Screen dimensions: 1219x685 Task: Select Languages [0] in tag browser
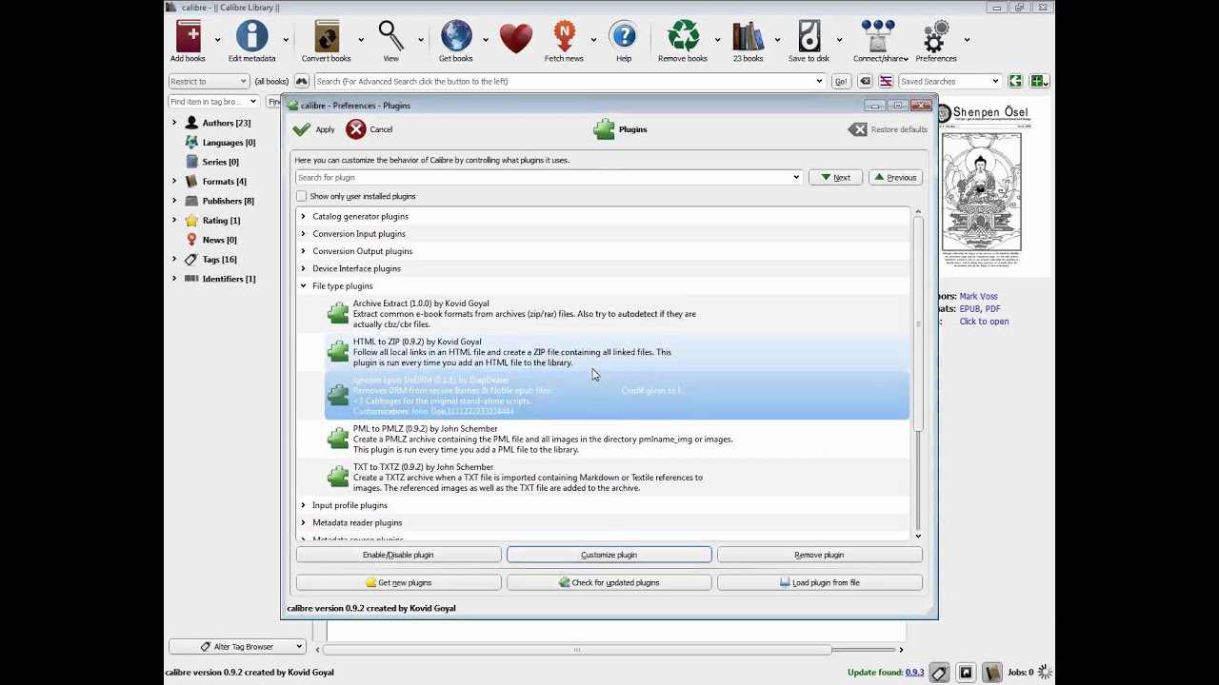click(x=229, y=142)
